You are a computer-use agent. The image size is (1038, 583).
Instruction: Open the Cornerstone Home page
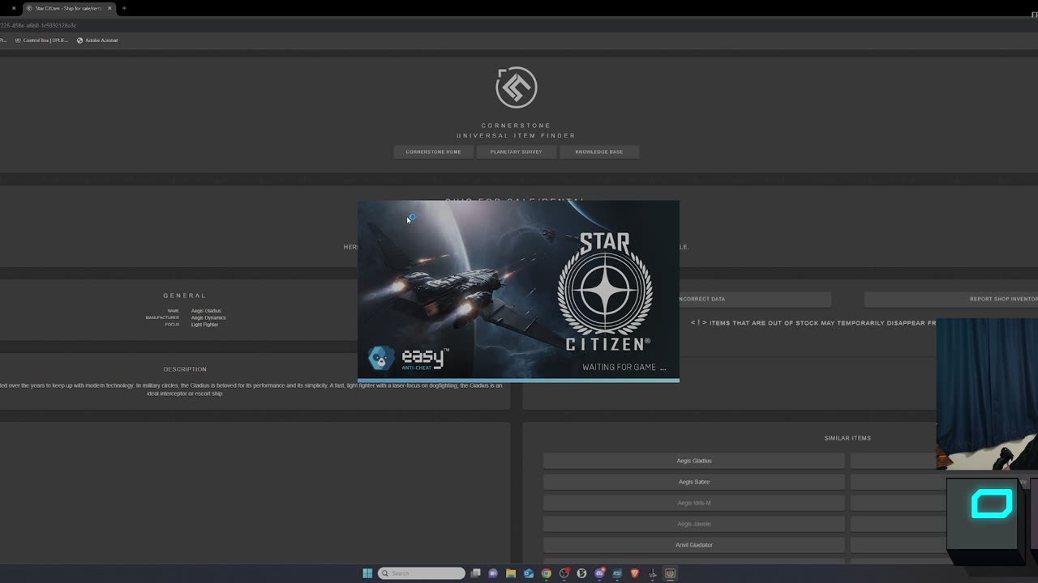(x=433, y=151)
